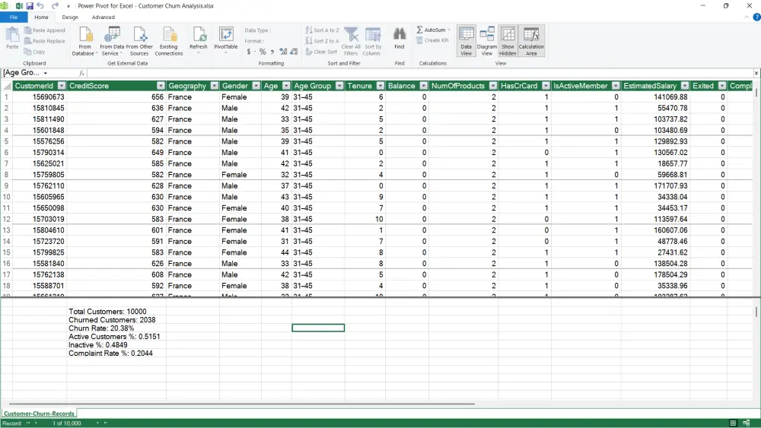Image resolution: width=761 pixels, height=428 pixels.
Task: Open Find with binoculars icon
Action: 400,38
